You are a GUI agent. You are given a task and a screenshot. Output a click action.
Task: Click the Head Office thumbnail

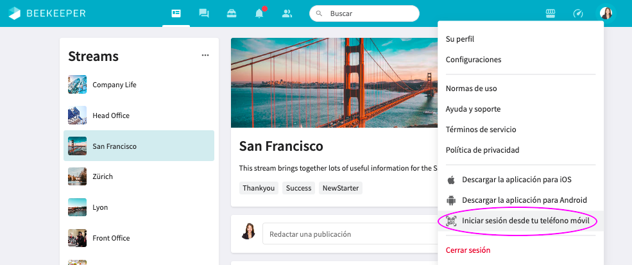pos(77,115)
